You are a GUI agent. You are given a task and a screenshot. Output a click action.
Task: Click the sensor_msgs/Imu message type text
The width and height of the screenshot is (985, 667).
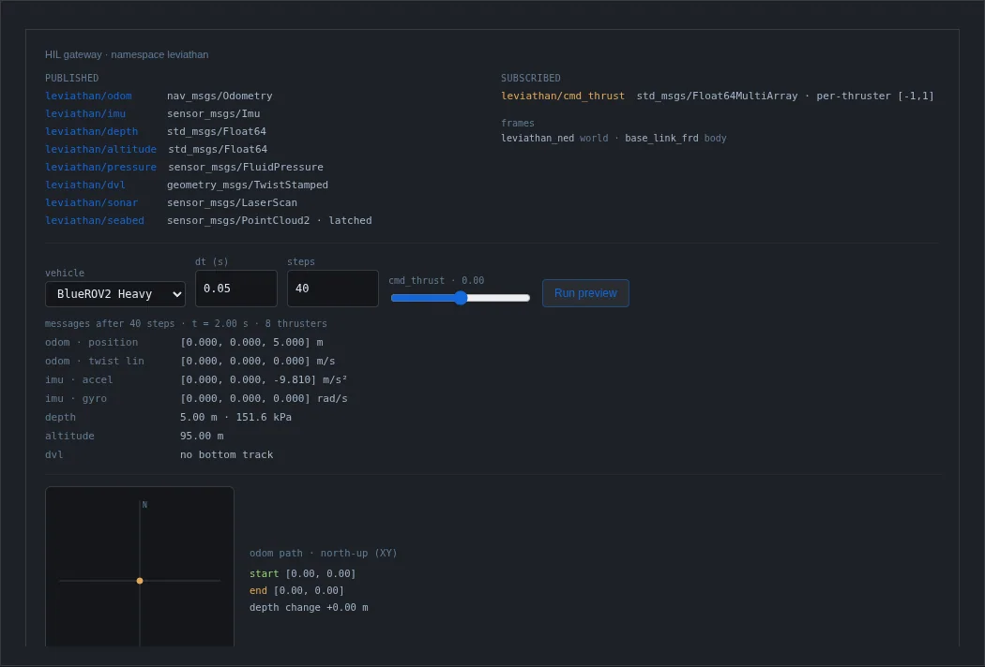point(214,113)
